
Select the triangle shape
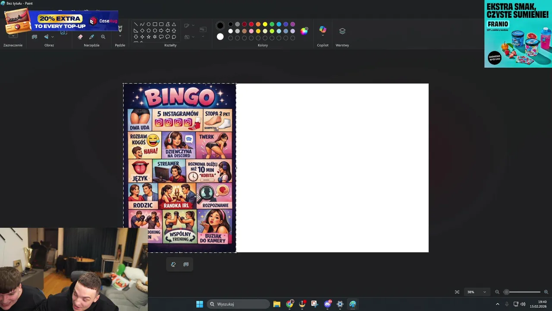pyautogui.click(x=174, y=24)
